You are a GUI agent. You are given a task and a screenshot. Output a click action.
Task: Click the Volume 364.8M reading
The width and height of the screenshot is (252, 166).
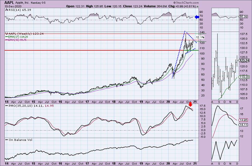(155, 6)
